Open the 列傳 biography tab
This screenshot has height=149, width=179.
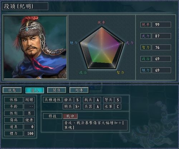79,90
